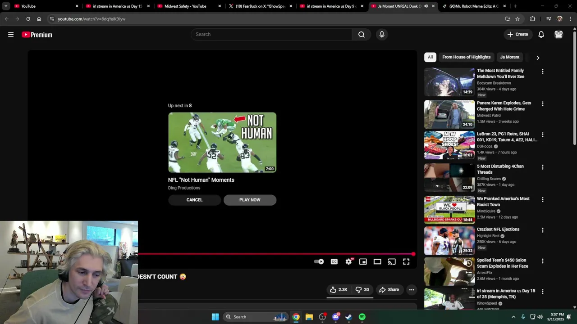Screen dimensions: 577x324
Task: Click the search magnifier button
Action: 362,35
